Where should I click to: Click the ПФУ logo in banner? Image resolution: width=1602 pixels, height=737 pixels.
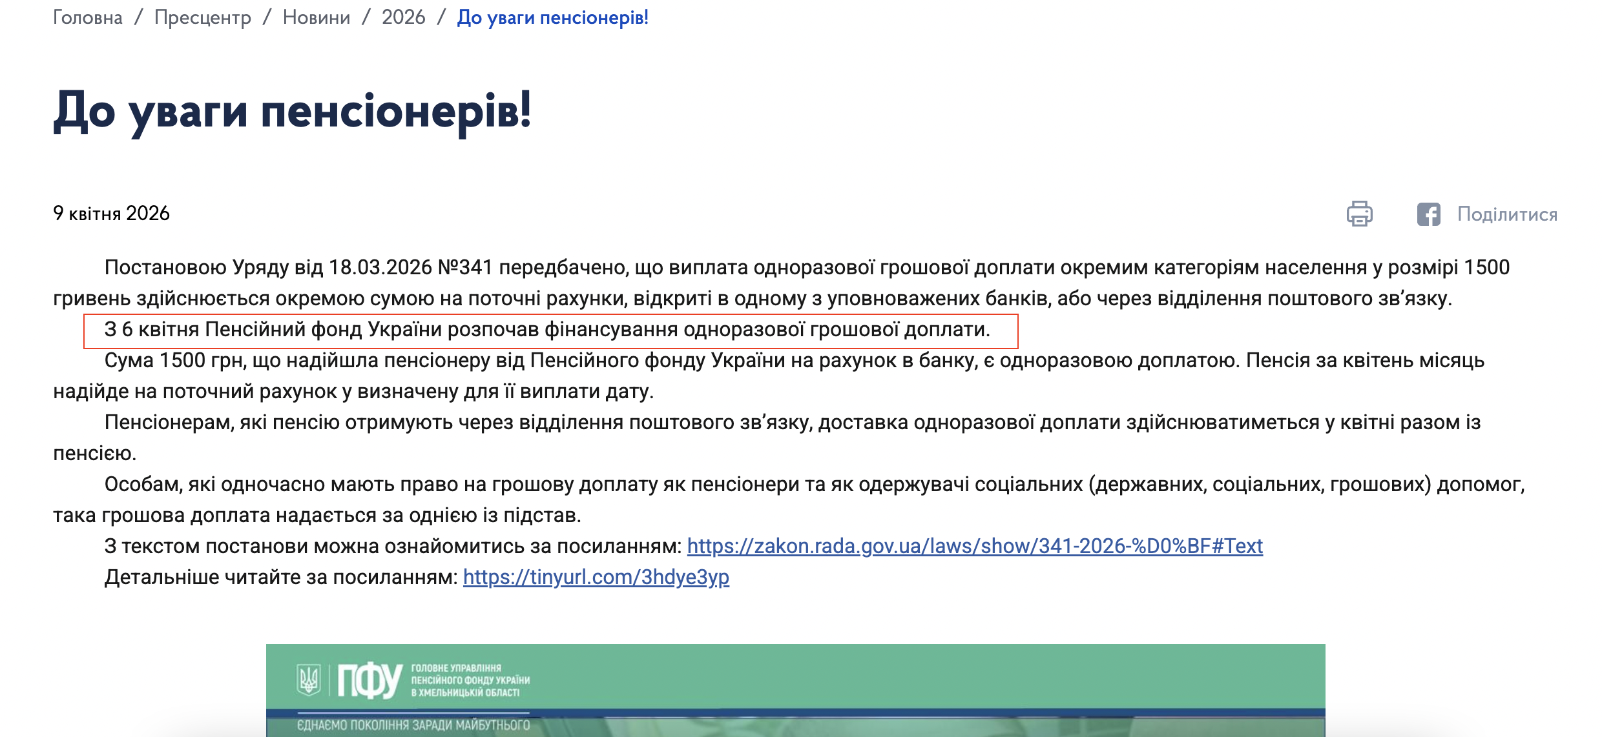[x=369, y=681]
